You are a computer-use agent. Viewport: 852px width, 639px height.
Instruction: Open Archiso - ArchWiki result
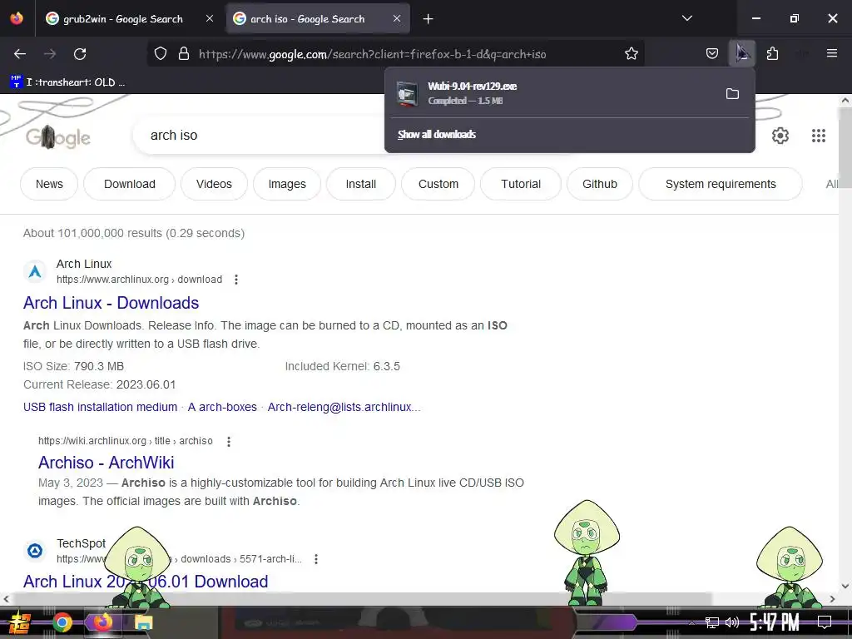[106, 463]
